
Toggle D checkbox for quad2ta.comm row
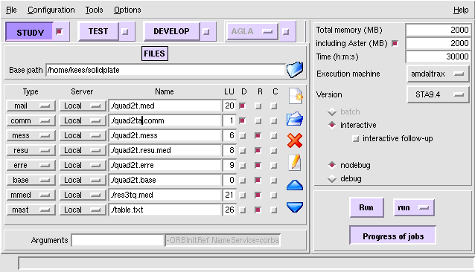coord(242,120)
